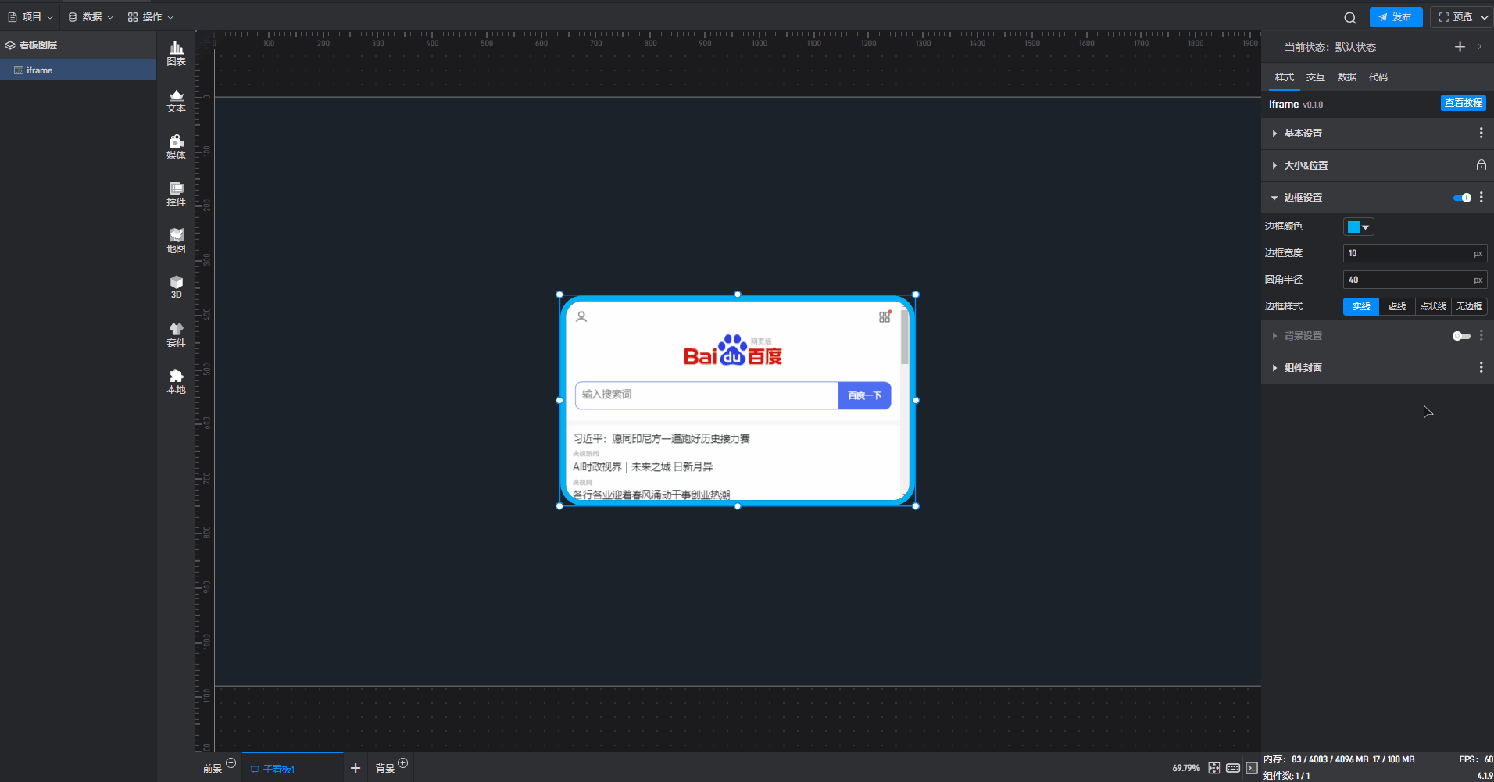
Task: Click the search magnifier icon
Action: coord(1349,18)
